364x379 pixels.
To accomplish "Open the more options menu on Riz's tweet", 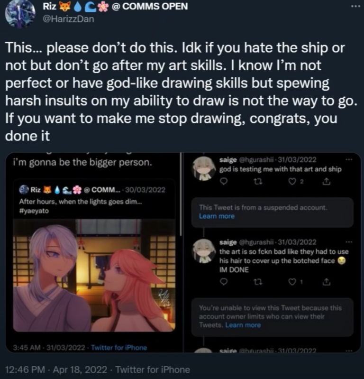I will (354, 7).
